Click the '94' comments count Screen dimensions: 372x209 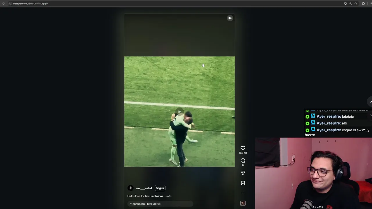pos(243,165)
